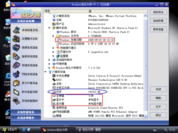Expand the 页面文件 node
Viewport: 178px width, 133px height.
(53, 52)
